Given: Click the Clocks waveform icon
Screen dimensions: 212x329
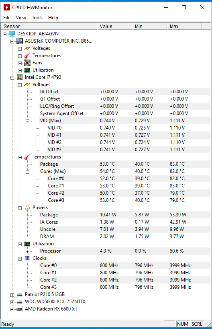Looking at the screenshot, I should pos(27,258).
